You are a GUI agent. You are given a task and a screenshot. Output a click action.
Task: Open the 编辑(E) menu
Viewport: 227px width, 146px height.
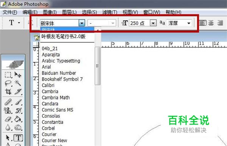click(x=30, y=12)
